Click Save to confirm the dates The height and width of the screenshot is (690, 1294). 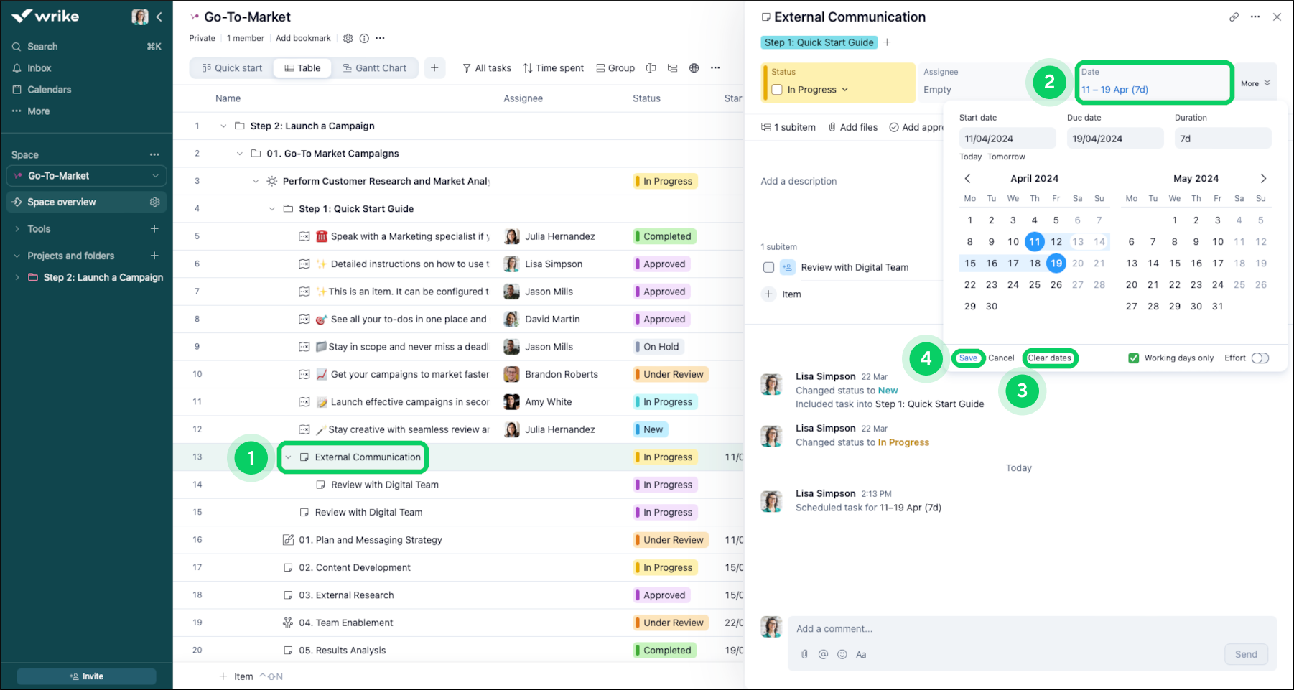pyautogui.click(x=968, y=358)
